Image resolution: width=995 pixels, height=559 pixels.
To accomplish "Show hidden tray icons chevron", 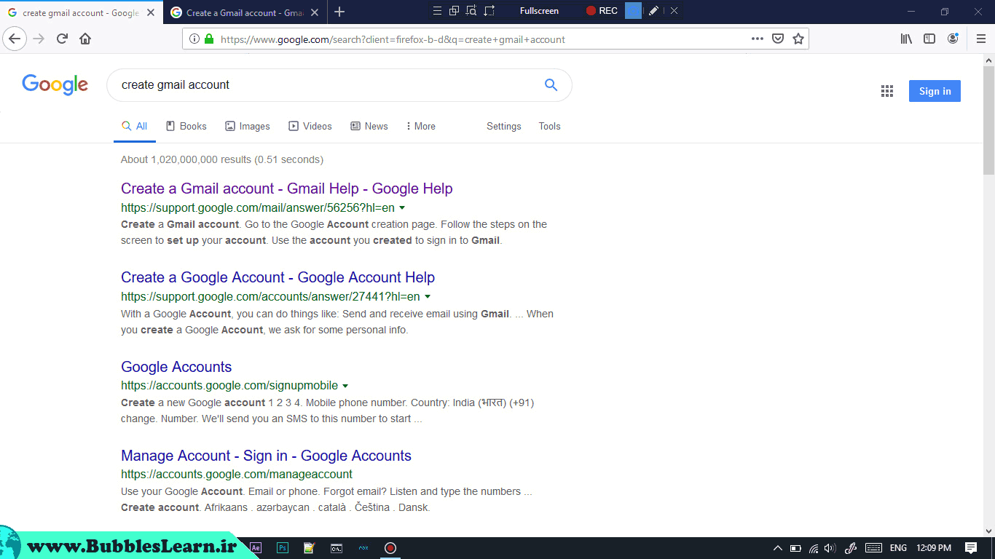I will (777, 548).
